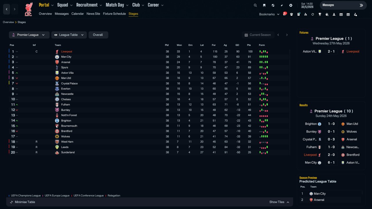The image size is (372, 209).
Task: Go forward with the right arrow button
Action: point(15,9)
